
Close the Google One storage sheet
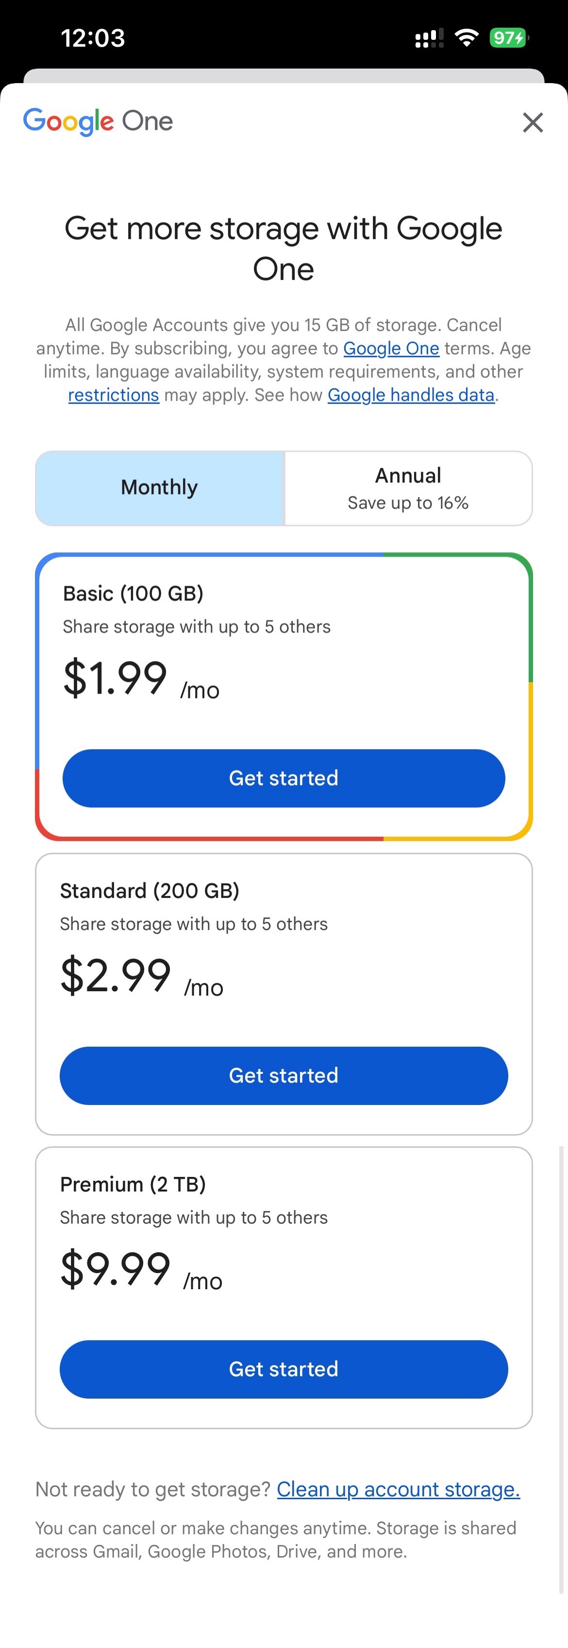point(532,122)
